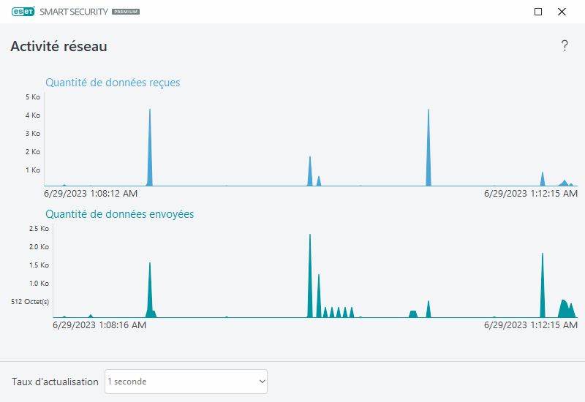This screenshot has height=402, width=585.
Task: Click end timestamp under received data graph
Action: pyautogui.click(x=531, y=194)
